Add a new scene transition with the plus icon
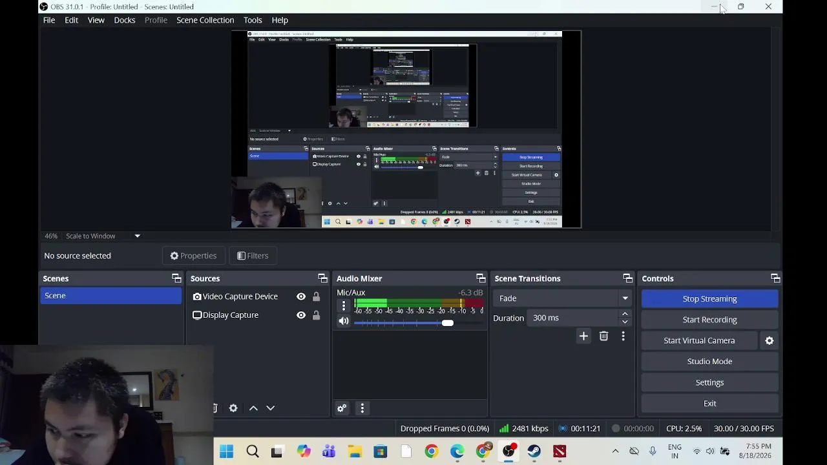827x465 pixels. tap(583, 336)
